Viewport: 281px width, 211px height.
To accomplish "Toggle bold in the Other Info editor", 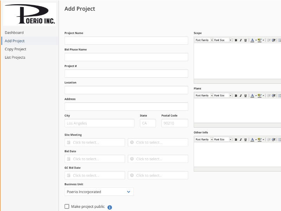I will pos(236,139).
